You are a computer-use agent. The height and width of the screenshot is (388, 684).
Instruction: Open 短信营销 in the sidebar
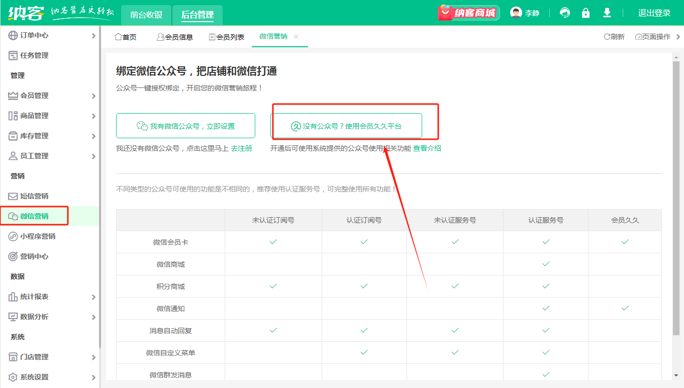click(x=34, y=196)
